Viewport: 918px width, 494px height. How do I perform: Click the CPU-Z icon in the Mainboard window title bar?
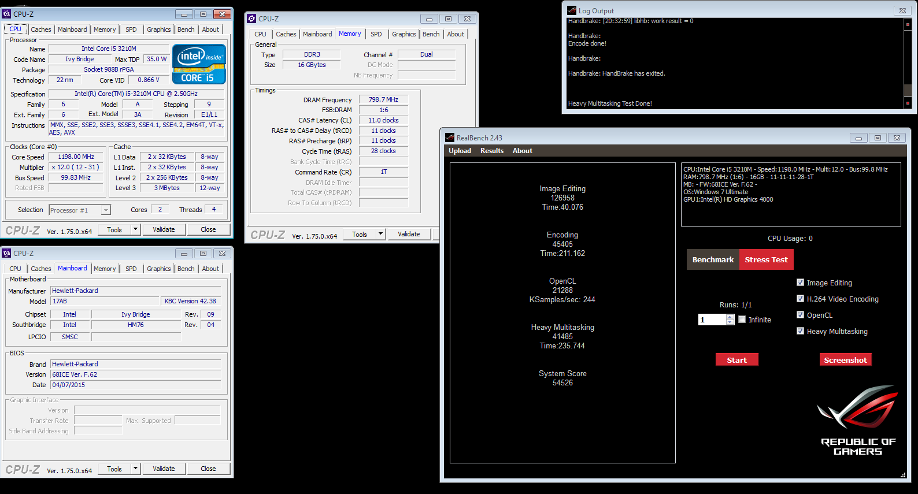coord(7,253)
